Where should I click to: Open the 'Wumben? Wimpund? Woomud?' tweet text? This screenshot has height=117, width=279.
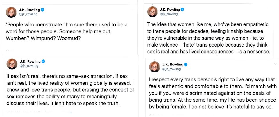tap(67, 31)
